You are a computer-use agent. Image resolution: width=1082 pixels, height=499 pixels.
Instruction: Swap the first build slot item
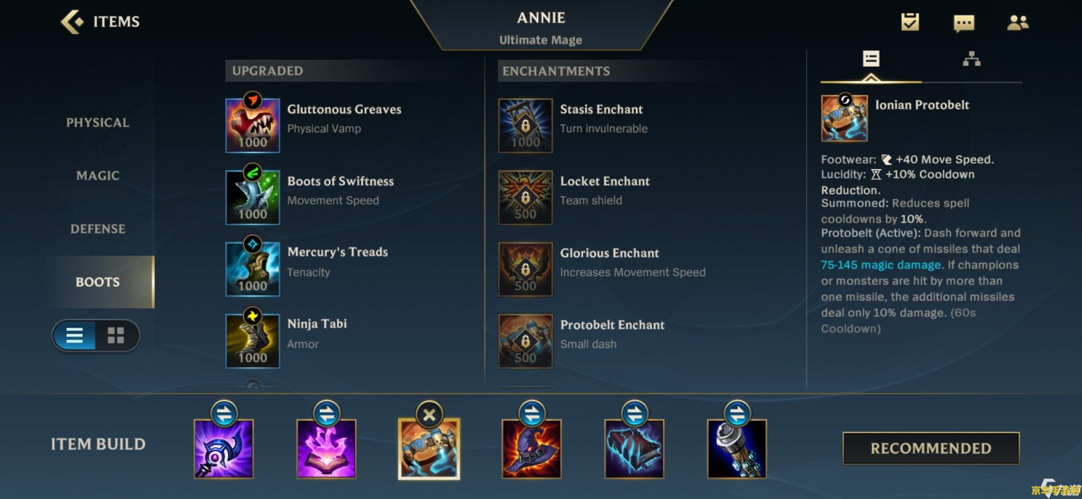224,414
